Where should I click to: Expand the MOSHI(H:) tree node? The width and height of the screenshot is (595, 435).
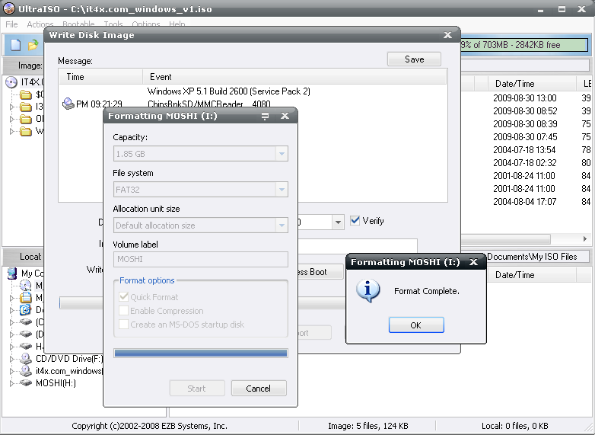11,383
